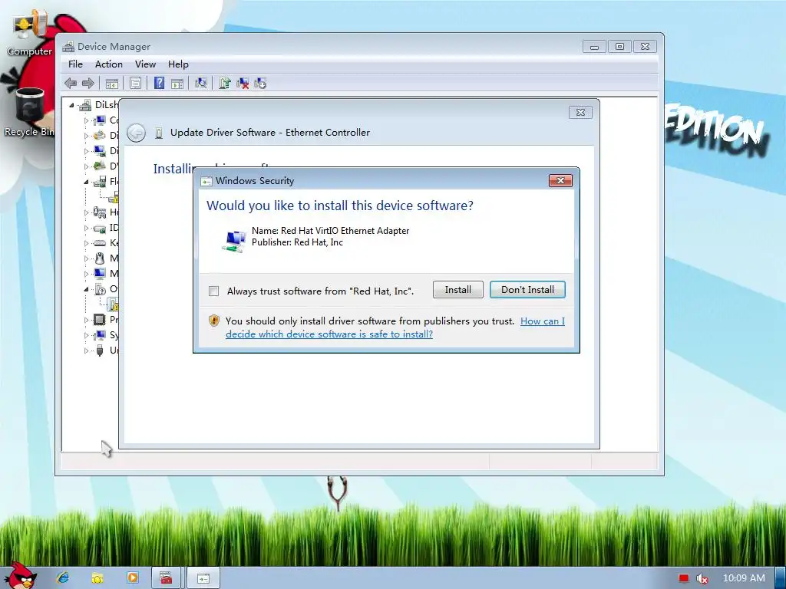
Task: Click the security shield icon in the warning message
Action: (214, 321)
